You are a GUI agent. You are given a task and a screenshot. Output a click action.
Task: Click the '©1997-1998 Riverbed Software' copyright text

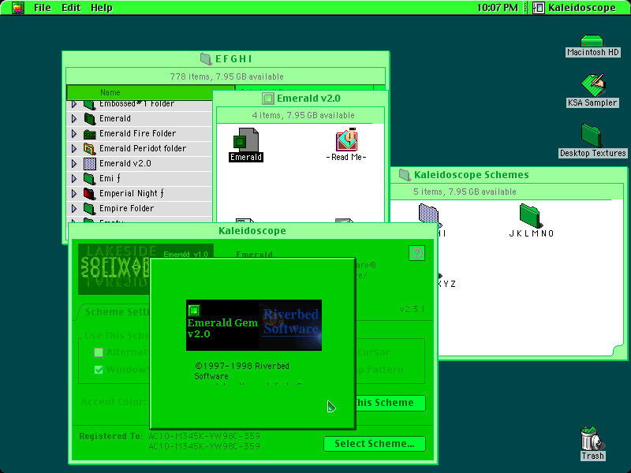pos(242,371)
